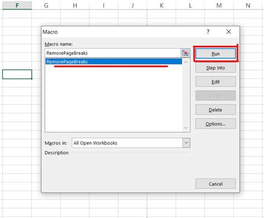Click the macro list scroll down arrow
The width and height of the screenshot is (264, 218).
click(x=186, y=128)
